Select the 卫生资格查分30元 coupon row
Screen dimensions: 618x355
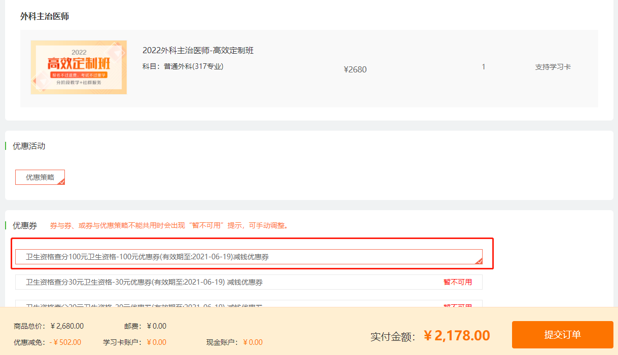point(228,282)
